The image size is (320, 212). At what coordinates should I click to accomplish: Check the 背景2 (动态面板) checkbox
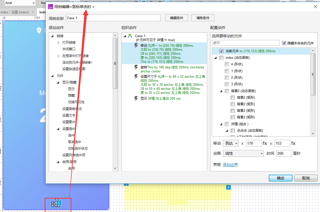[227, 91]
